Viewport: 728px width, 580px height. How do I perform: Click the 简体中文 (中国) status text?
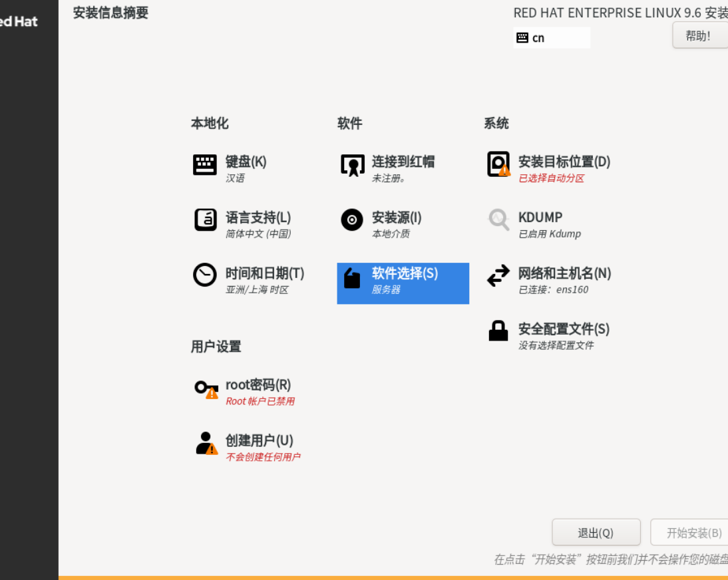(x=258, y=234)
